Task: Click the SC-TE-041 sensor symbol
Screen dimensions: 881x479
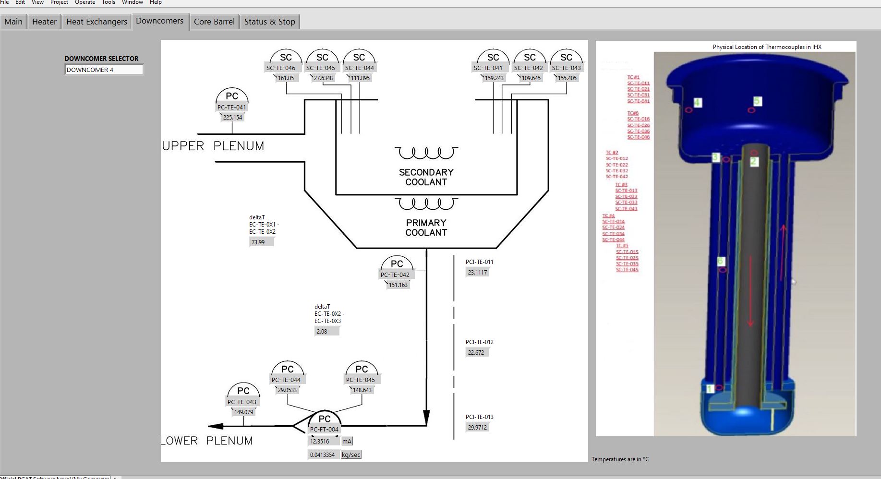Action: pyautogui.click(x=493, y=59)
